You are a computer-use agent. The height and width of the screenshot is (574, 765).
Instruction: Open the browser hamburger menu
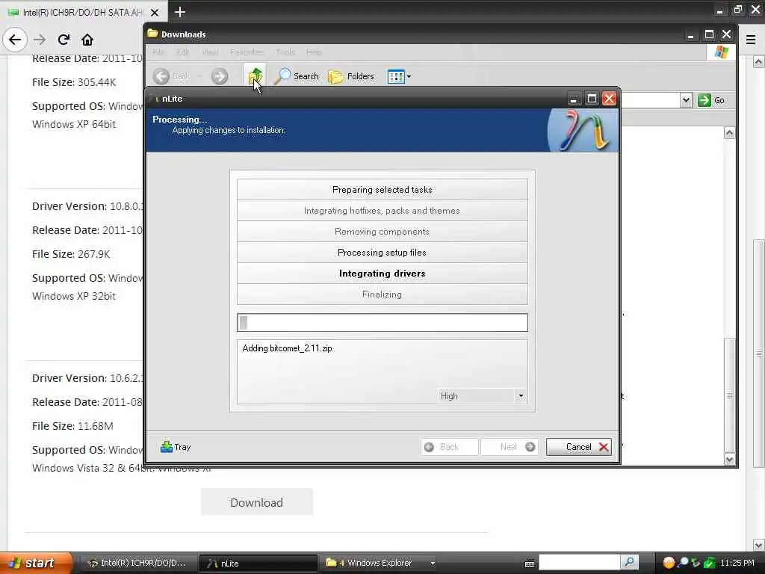tap(751, 40)
